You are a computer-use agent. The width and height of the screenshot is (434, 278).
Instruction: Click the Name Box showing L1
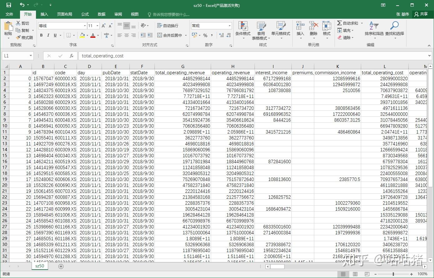pos(18,56)
